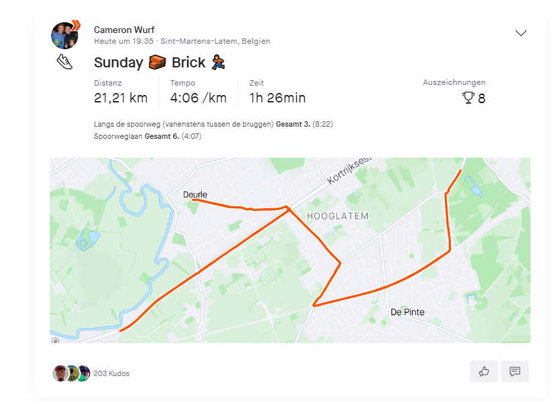554x401 pixels.
Task: Open the Sunday Brick activity title
Action: pyautogui.click(x=160, y=63)
